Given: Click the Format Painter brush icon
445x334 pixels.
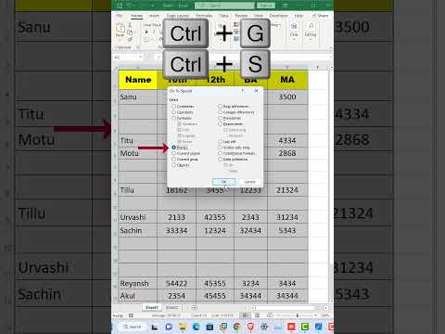Looking at the screenshot, I should click(x=130, y=40).
